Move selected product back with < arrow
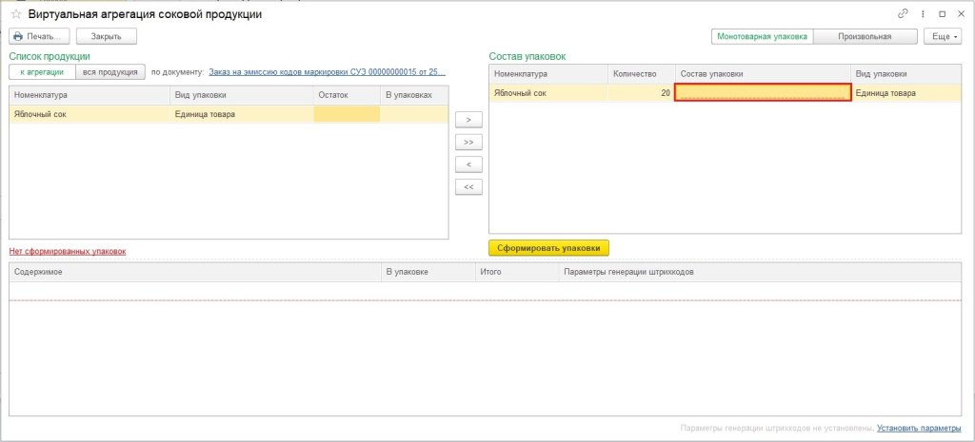975x442 pixels. click(468, 164)
